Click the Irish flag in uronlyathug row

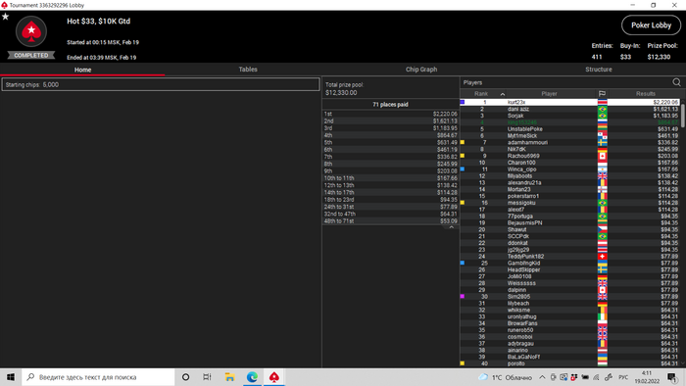coord(603,316)
